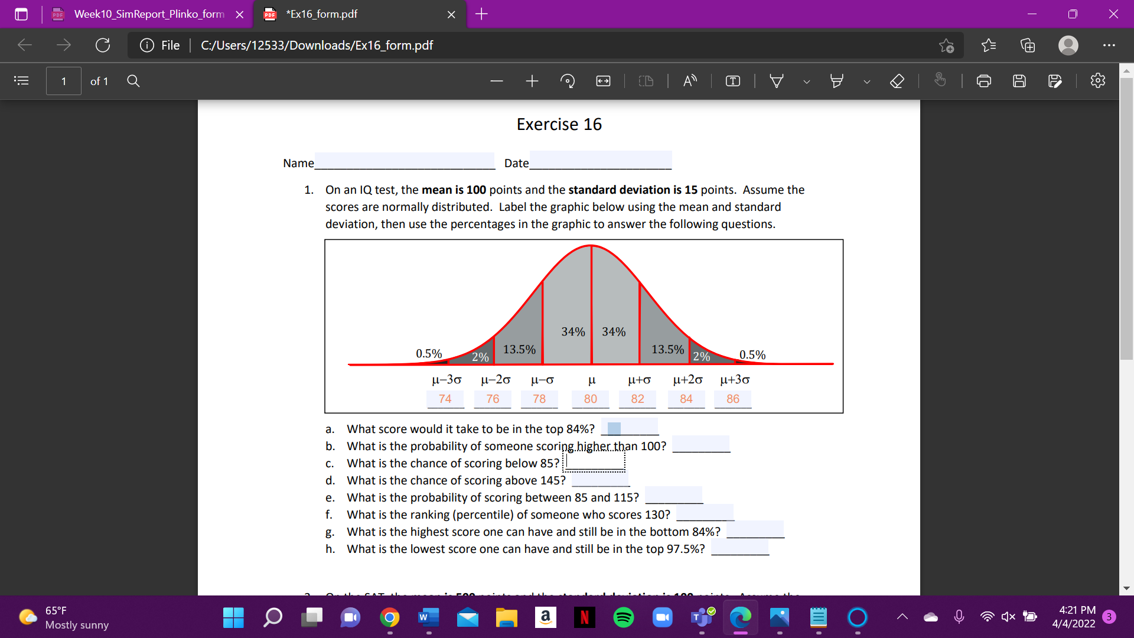Zoom in on the PDF
The height and width of the screenshot is (638, 1134).
531,81
